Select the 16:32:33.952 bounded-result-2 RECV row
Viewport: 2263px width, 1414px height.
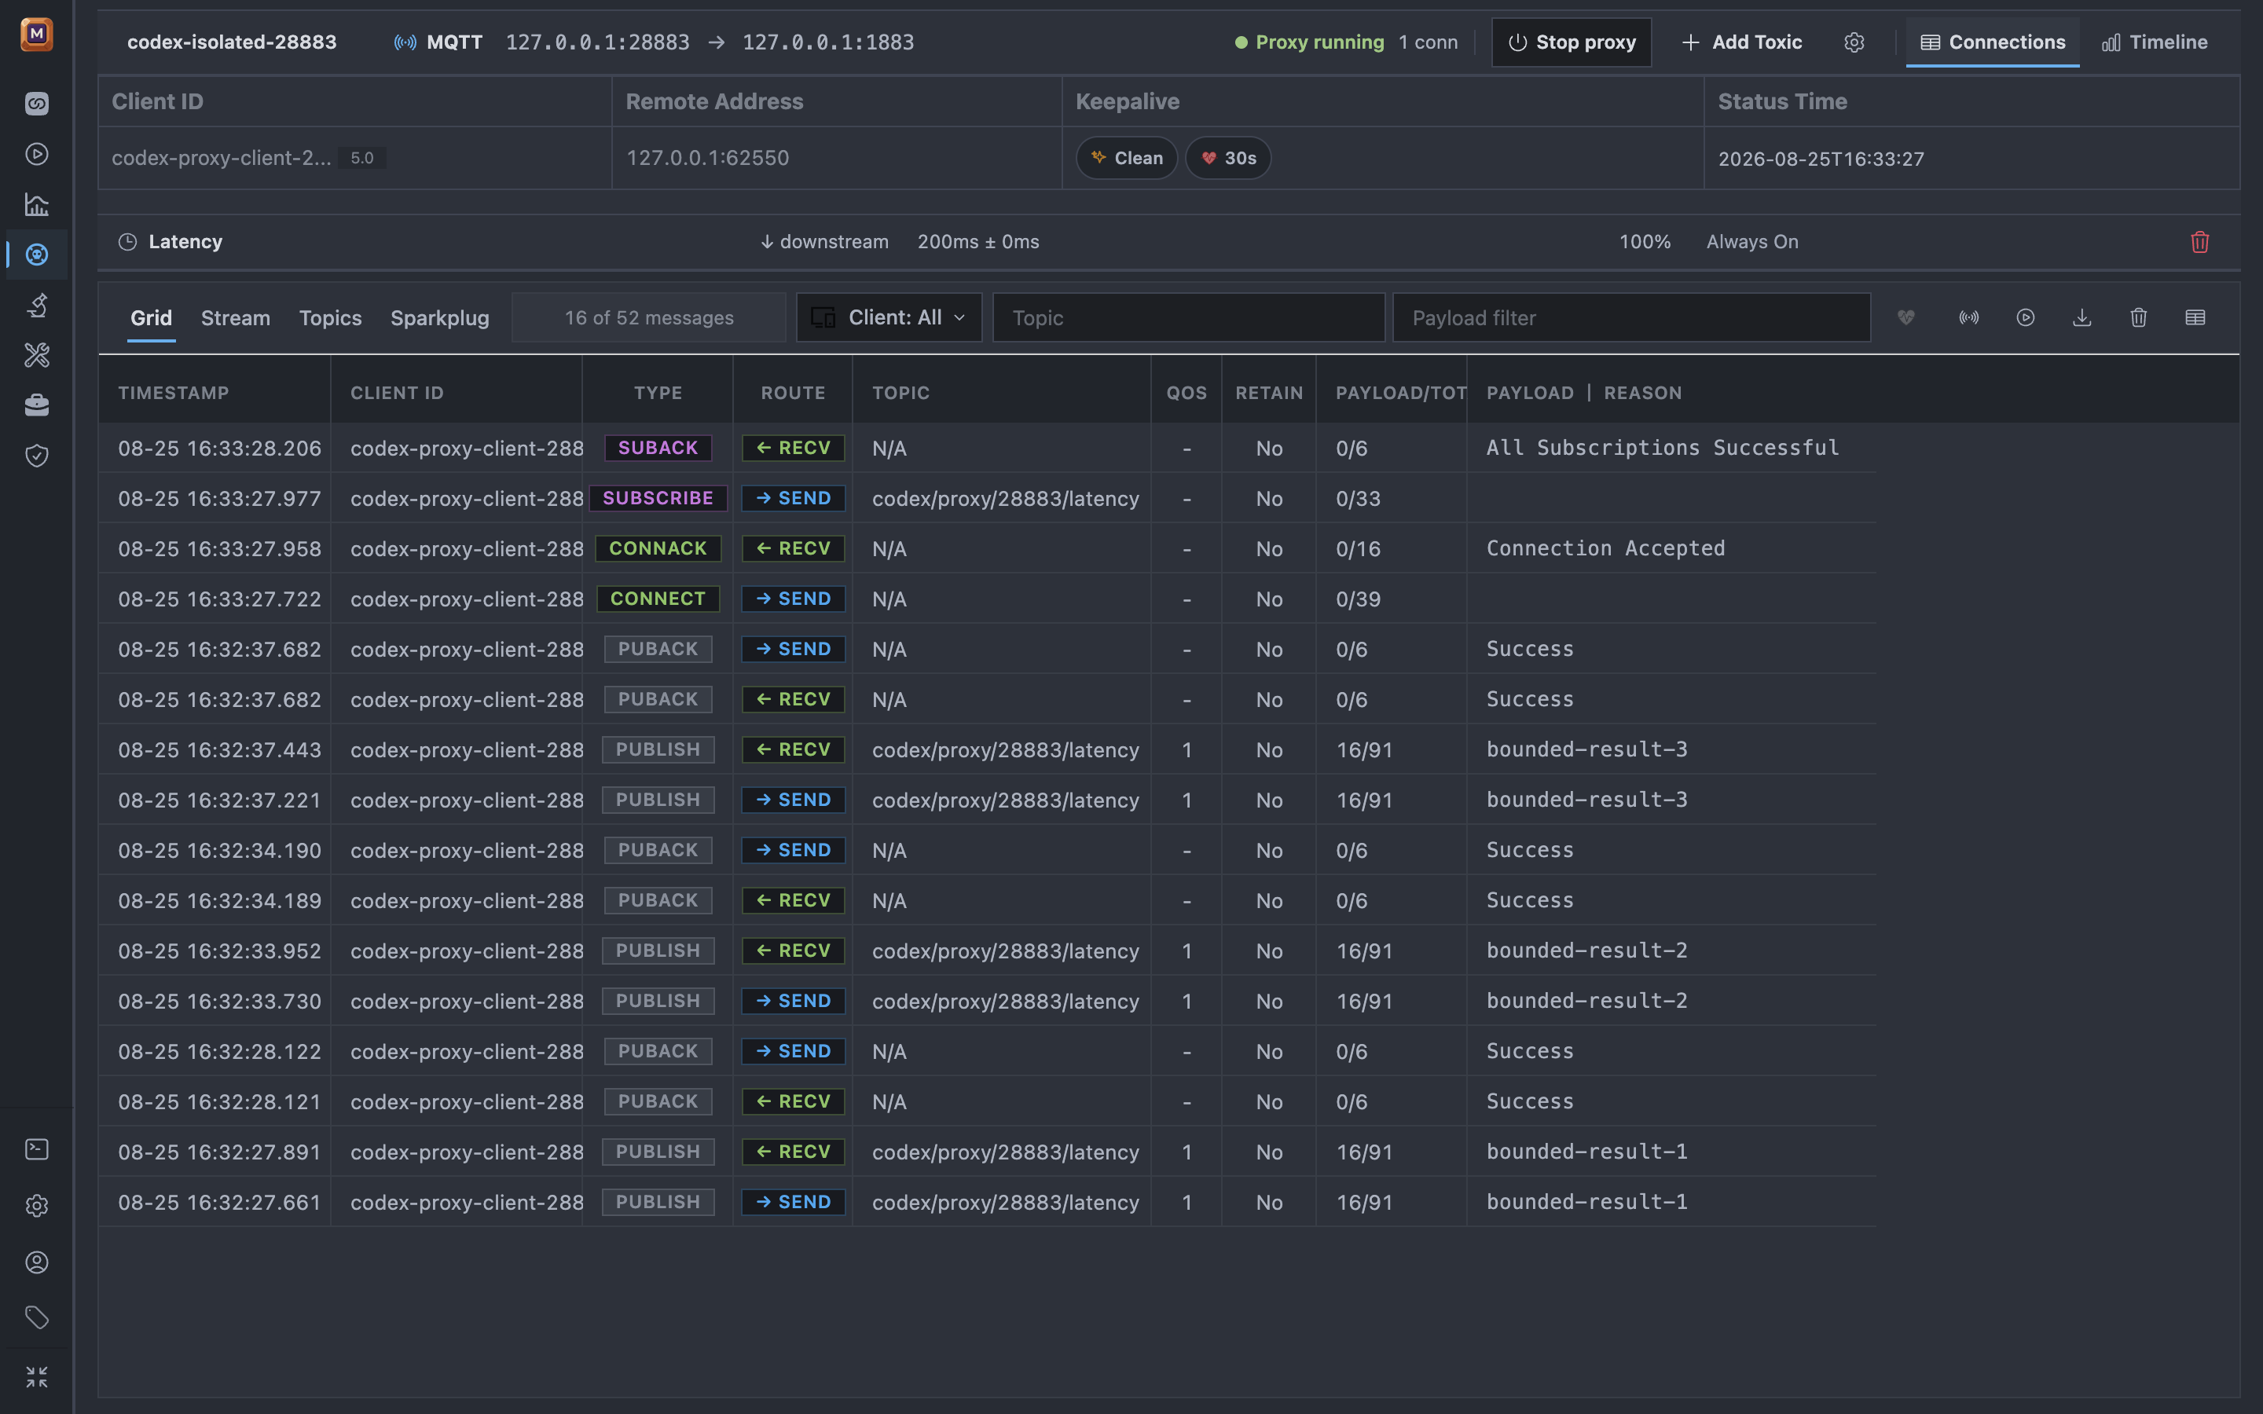[988, 951]
